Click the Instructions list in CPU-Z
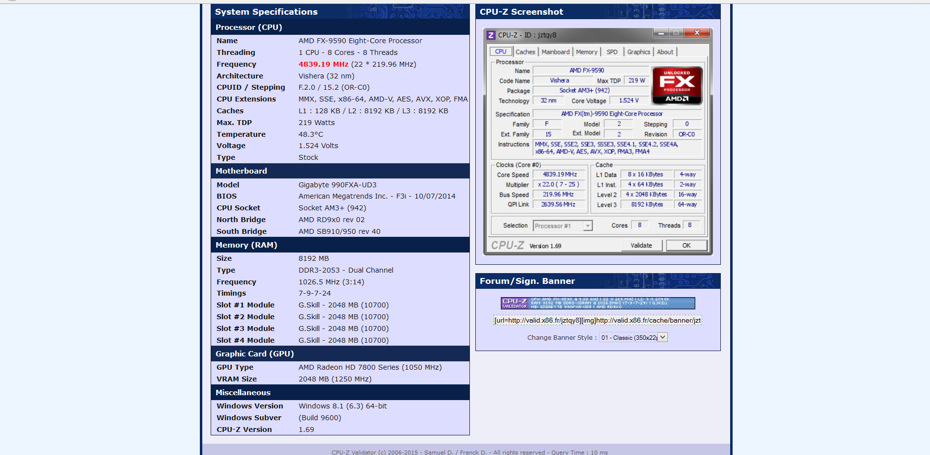Image resolution: width=930 pixels, height=455 pixels. click(x=618, y=148)
